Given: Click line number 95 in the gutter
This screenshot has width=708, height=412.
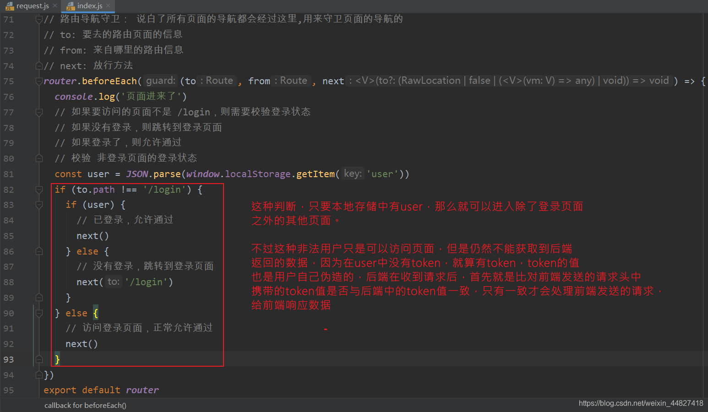Looking at the screenshot, I should 9,390.
